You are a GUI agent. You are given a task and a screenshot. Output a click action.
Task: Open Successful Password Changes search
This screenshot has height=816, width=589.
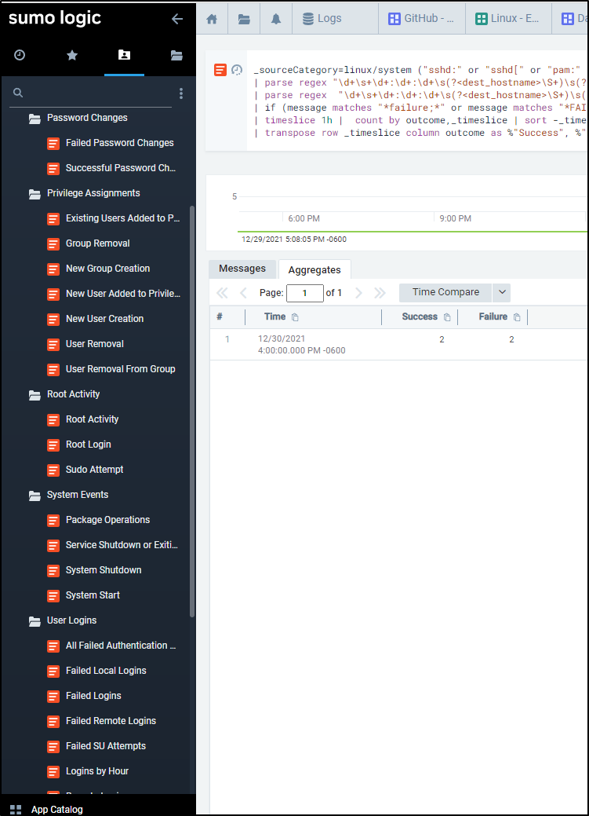pos(121,167)
